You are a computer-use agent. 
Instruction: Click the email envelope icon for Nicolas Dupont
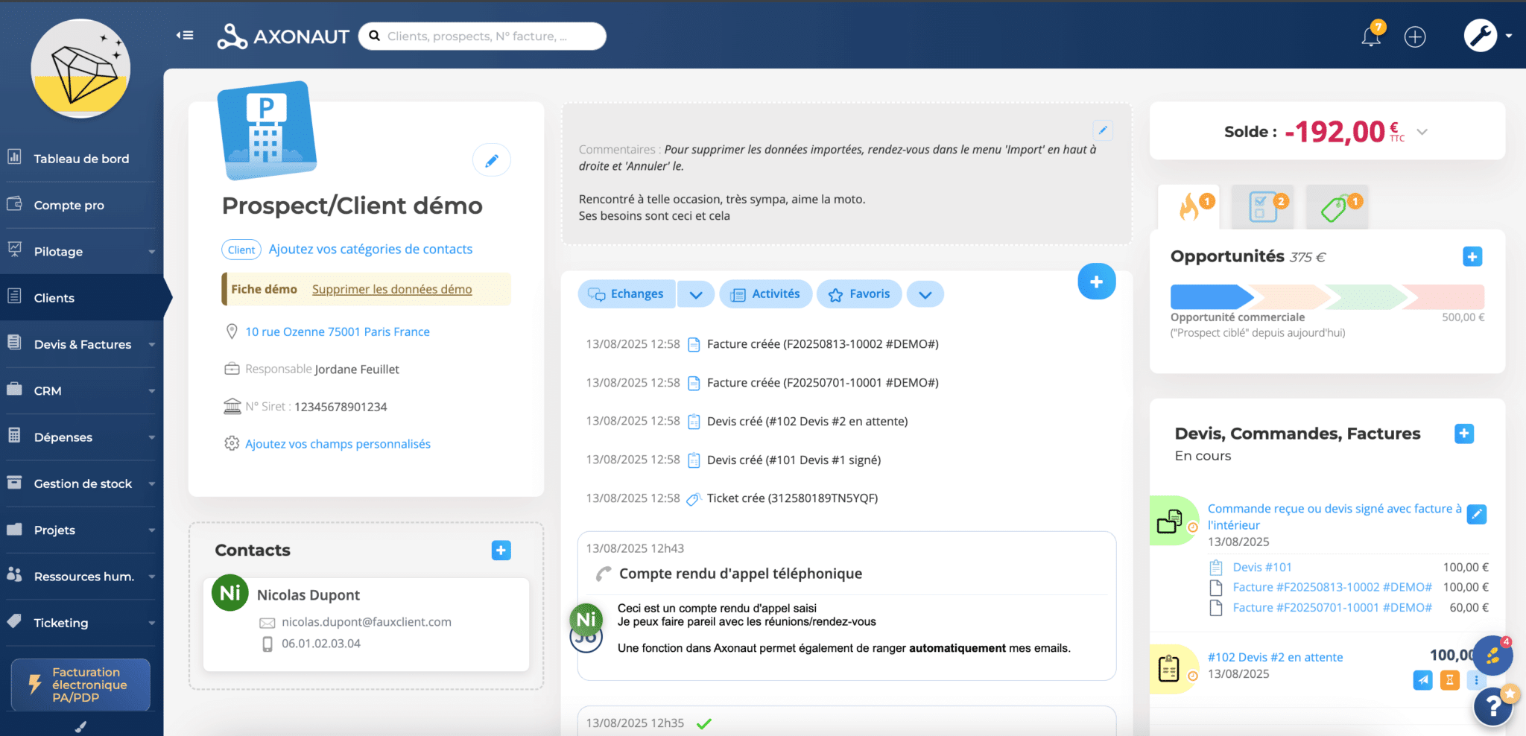(267, 623)
